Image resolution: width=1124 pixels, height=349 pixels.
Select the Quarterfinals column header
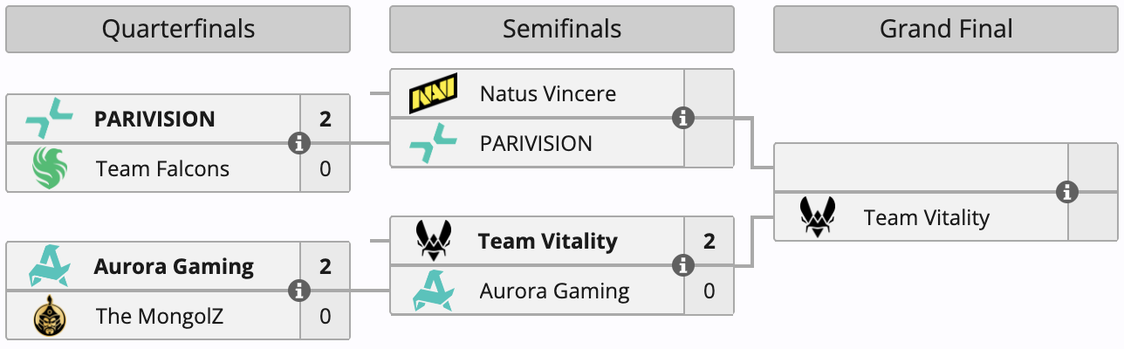(x=178, y=29)
